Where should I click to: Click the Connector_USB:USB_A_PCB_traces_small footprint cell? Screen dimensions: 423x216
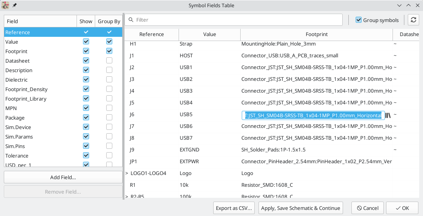pos(317,56)
